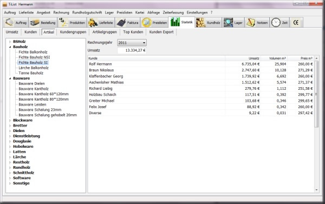Viewport: 325px width, 204px height.
Task: Select the Rolf Hermann customer row
Action: pos(200,64)
